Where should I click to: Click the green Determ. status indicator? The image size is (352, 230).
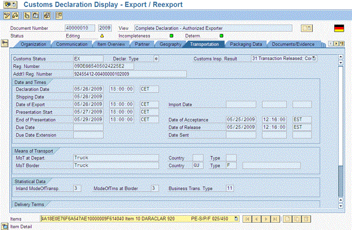point(221,36)
